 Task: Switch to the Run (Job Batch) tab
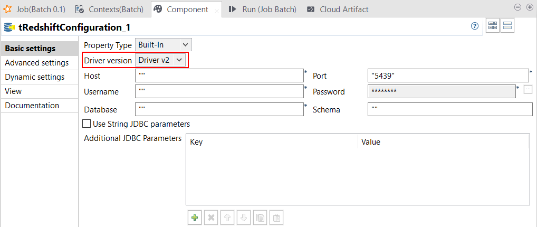(x=263, y=9)
